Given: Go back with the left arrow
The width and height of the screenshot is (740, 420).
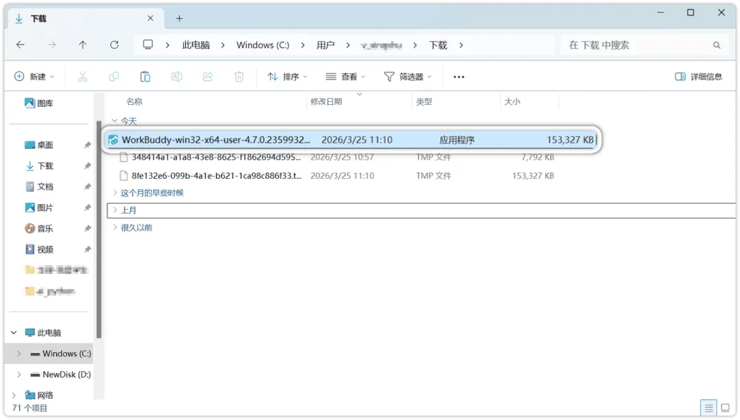Looking at the screenshot, I should click(x=21, y=45).
